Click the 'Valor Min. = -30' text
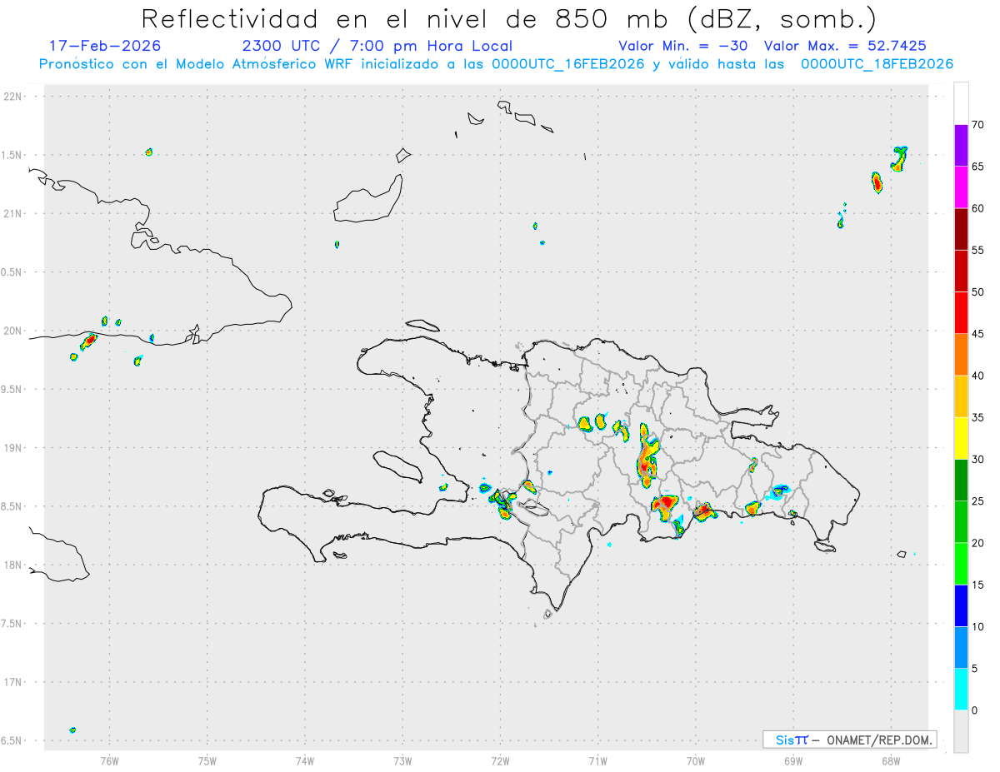The image size is (1000, 772). 683,46
